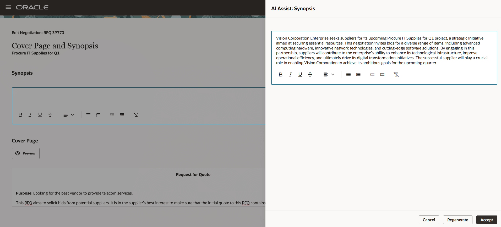The image size is (501, 227).
Task: Apply bold in AI Assist editor toolbar
Action: (281, 75)
